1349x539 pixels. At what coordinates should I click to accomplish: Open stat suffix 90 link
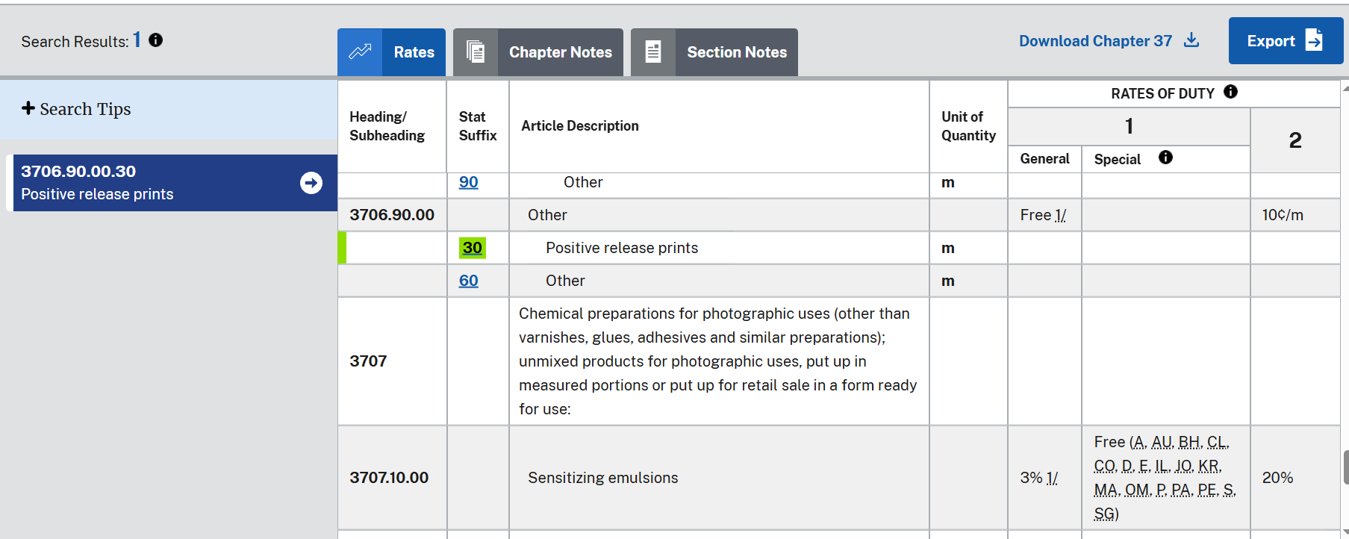tap(468, 182)
